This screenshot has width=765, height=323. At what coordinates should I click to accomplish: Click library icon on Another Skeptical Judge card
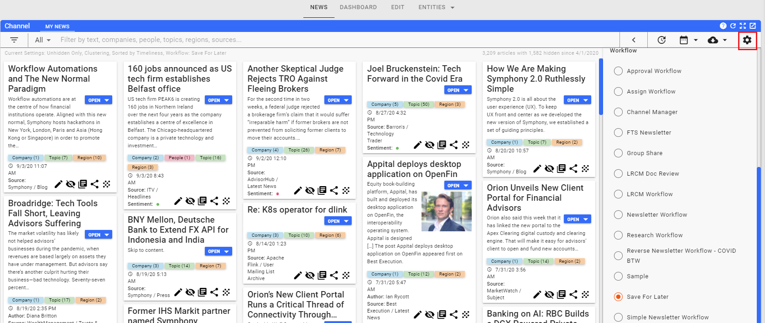tap(322, 190)
